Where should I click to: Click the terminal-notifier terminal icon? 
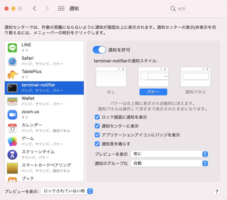coord(12,88)
